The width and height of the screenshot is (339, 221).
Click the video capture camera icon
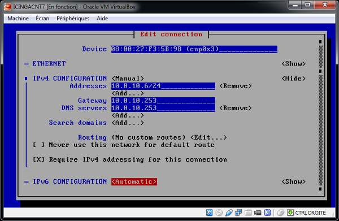(258, 213)
